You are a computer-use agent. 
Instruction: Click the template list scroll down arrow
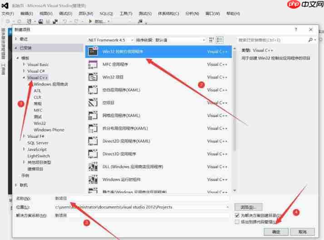pyautogui.click(x=235, y=190)
